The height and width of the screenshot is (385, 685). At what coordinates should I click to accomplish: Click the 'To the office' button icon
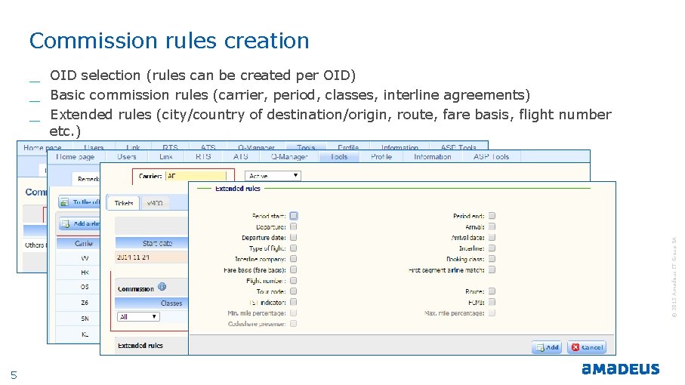tap(65, 202)
